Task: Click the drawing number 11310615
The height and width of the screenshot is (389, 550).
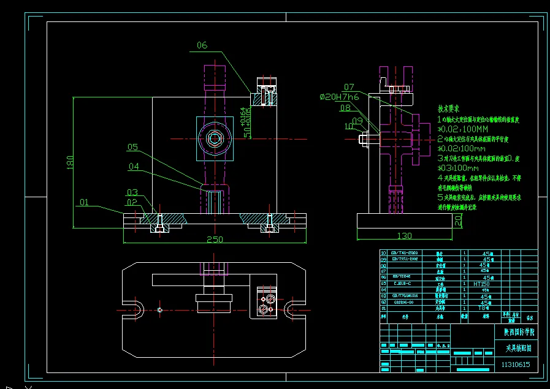Action: coord(516,364)
